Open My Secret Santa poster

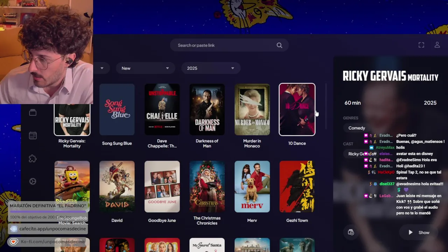click(x=207, y=245)
